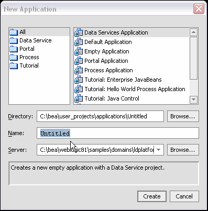
Task: Click the Data Service folder icon
Action: point(14,40)
